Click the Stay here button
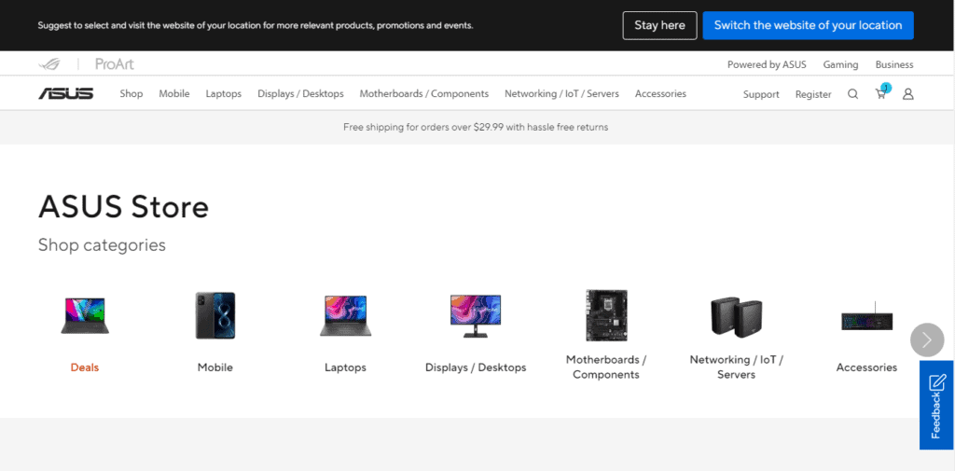The image size is (955, 471). coord(659,25)
